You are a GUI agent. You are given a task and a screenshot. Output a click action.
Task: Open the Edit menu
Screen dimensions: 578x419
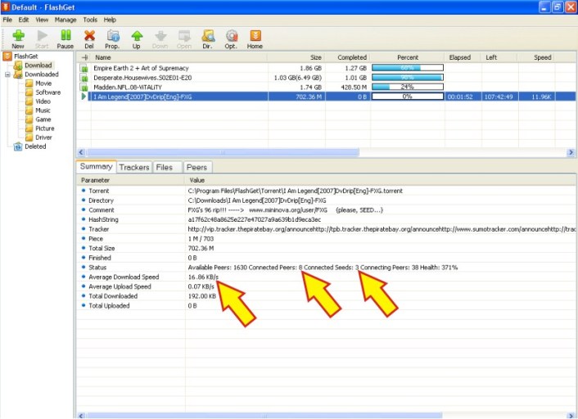coord(24,20)
